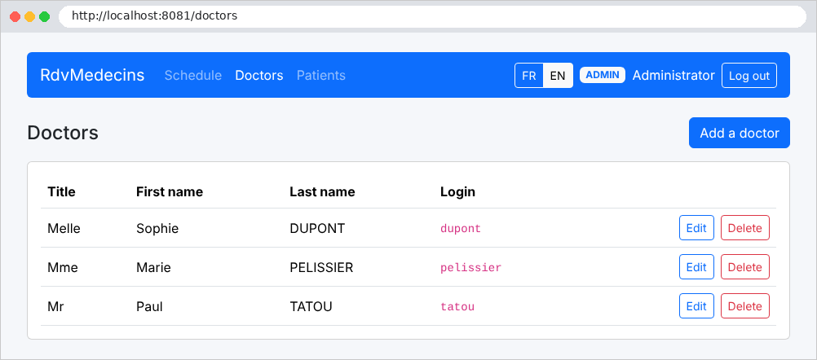
Task: Delete the DUPONT doctor row
Action: pyautogui.click(x=744, y=228)
